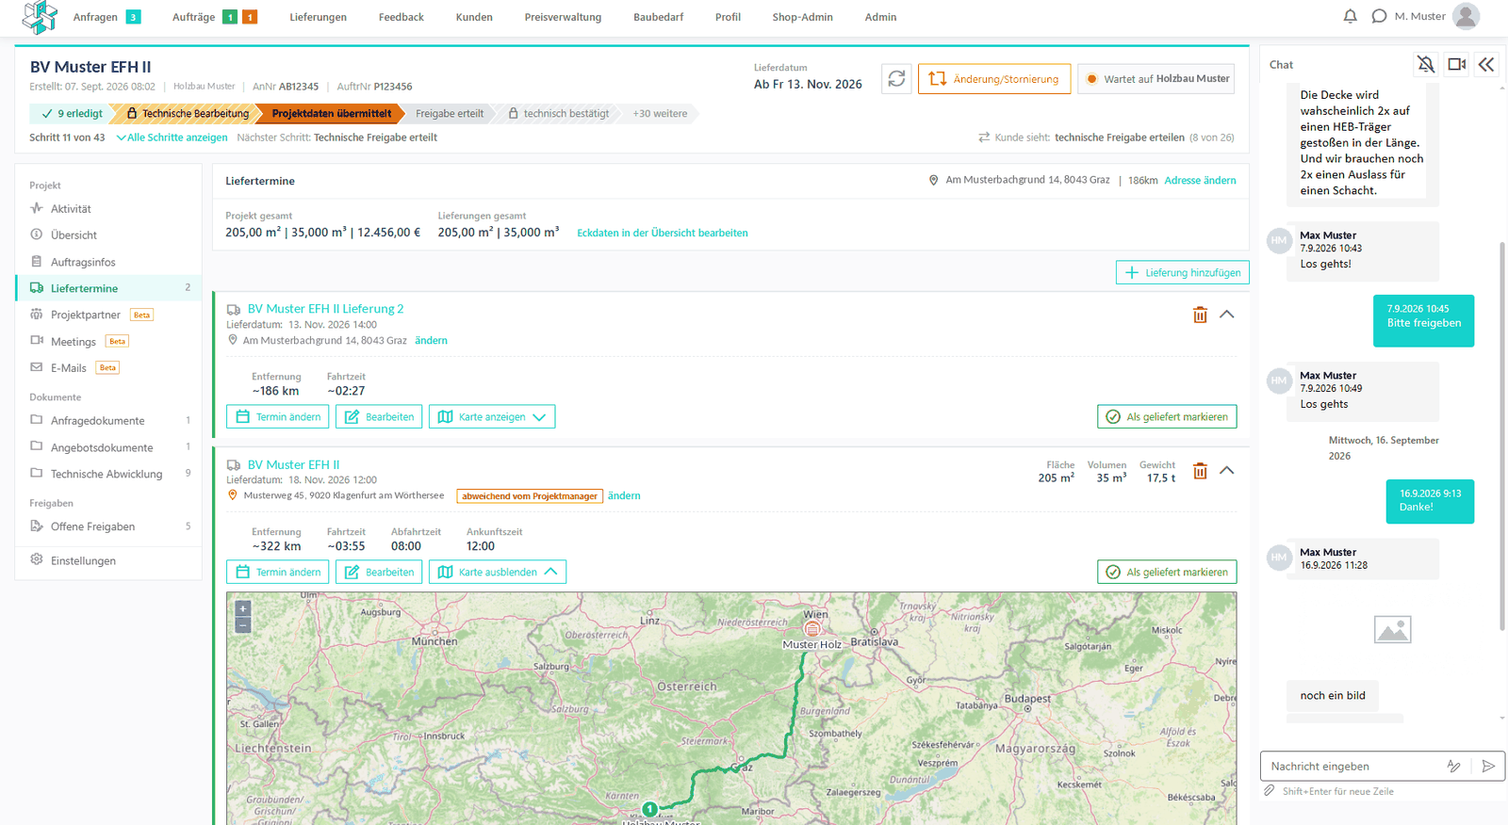Mark Lieferung 2 as geliefert
This screenshot has width=1508, height=825.
tap(1167, 417)
